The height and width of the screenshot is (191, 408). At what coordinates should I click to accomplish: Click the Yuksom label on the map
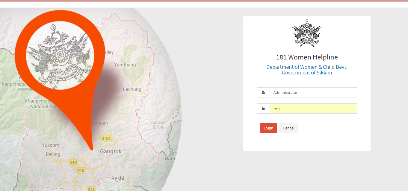pos(50,145)
